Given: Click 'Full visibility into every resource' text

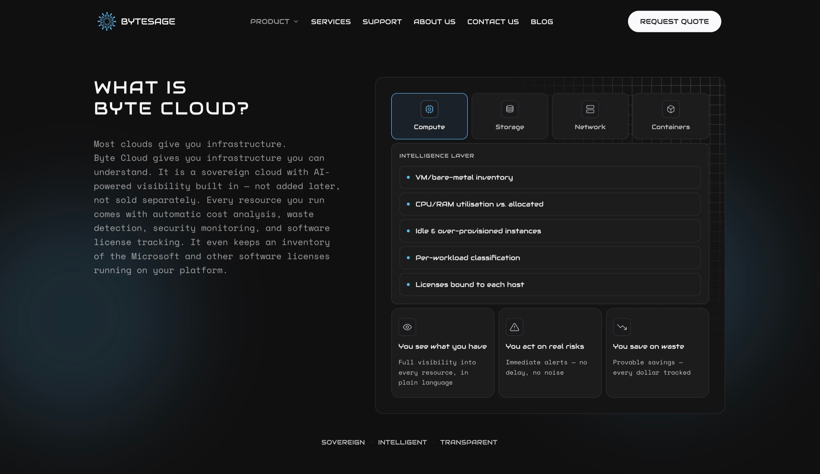Looking at the screenshot, I should click(x=437, y=372).
